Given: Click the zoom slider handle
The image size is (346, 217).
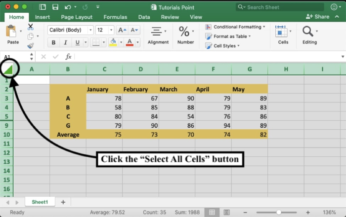Looking at the screenshot, I should (279, 212).
